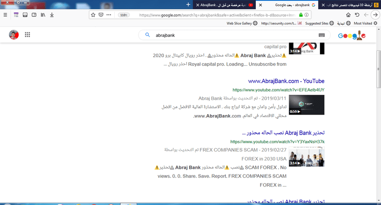The height and width of the screenshot is (205, 381).
Task: Click the purple-topped toolbar icon beside the menu
Action: coord(16,15)
